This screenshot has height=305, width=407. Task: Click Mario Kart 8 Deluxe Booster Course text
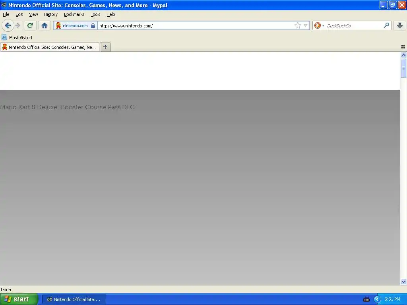click(x=67, y=107)
